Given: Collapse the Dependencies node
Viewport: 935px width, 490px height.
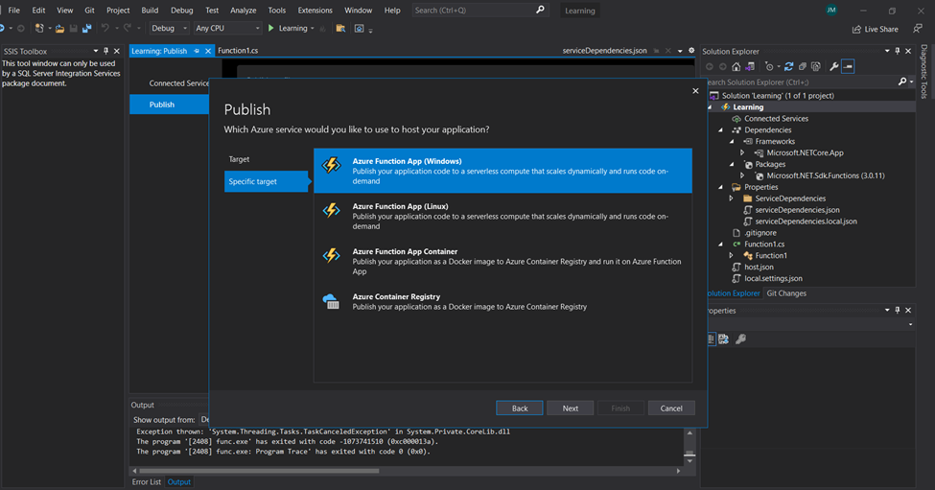Looking at the screenshot, I should pyautogui.click(x=720, y=130).
